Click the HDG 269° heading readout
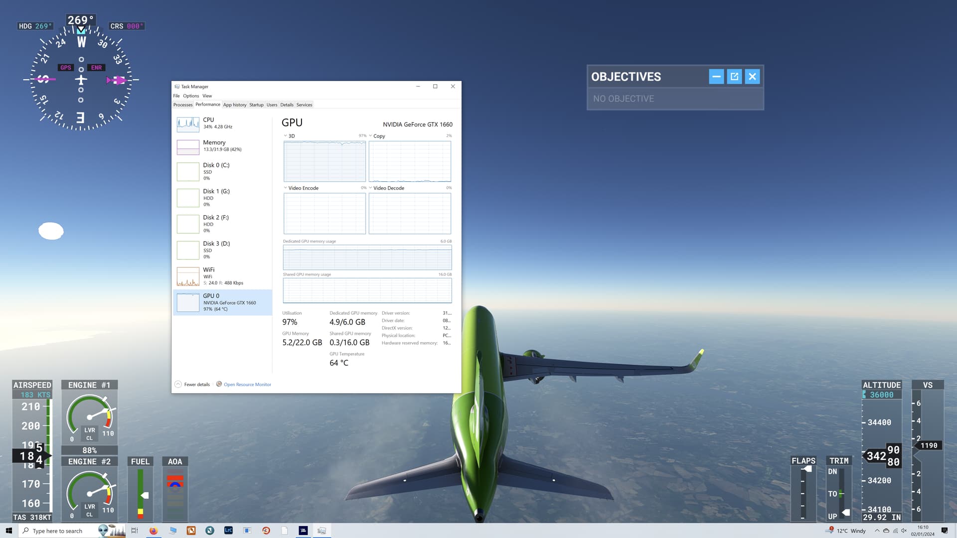The height and width of the screenshot is (538, 957). tap(35, 26)
